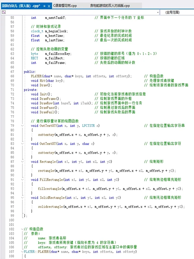Image resolution: width=194 pixels, height=259 pixels.
Task: Click the comment // 绘制矩形
Action: (x=154, y=162)
